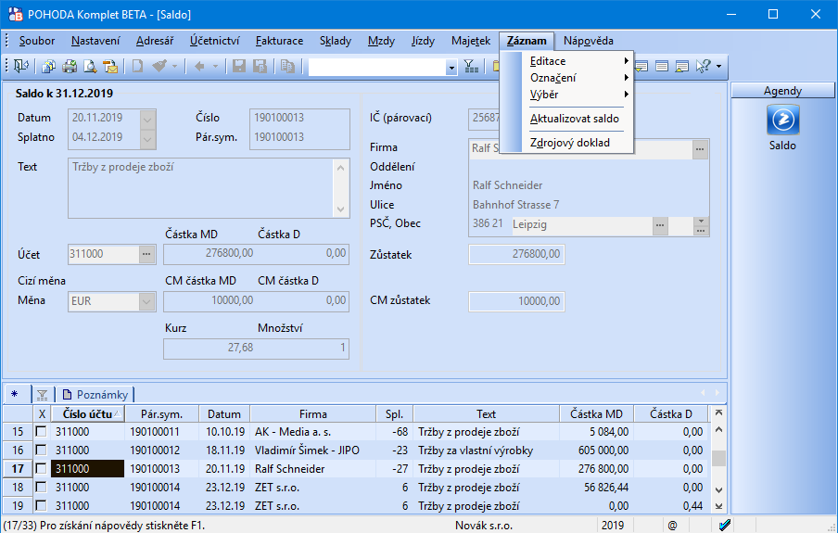Click the back arrow toolbar icon

(x=199, y=67)
